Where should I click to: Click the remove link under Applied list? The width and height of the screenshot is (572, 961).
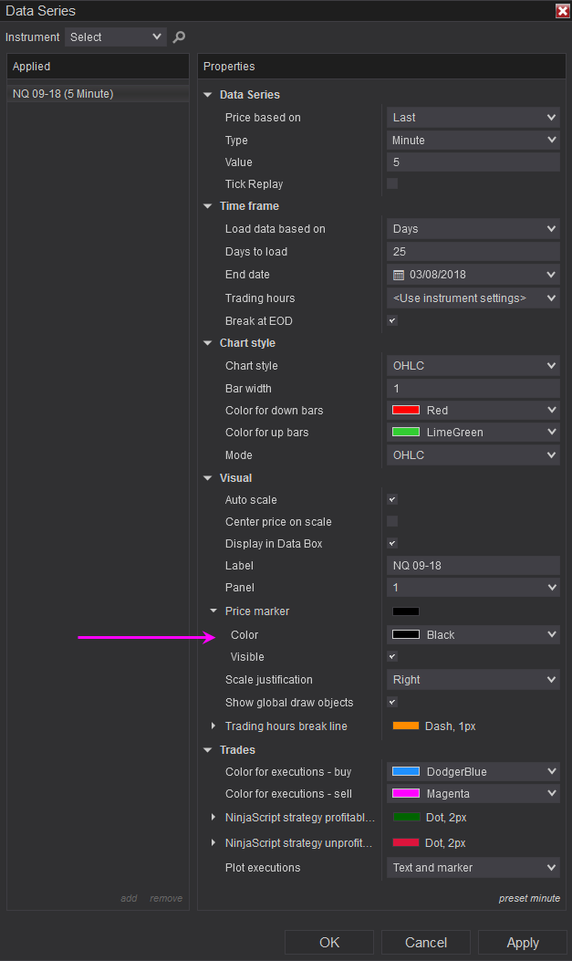[166, 899]
